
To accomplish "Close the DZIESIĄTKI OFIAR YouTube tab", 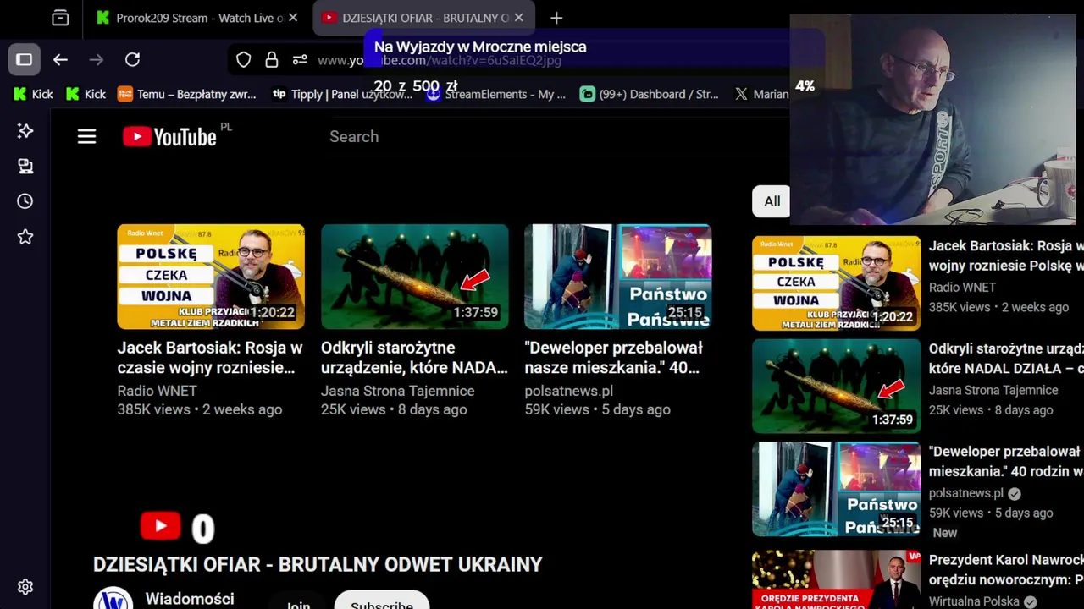I will pyautogui.click(x=518, y=18).
